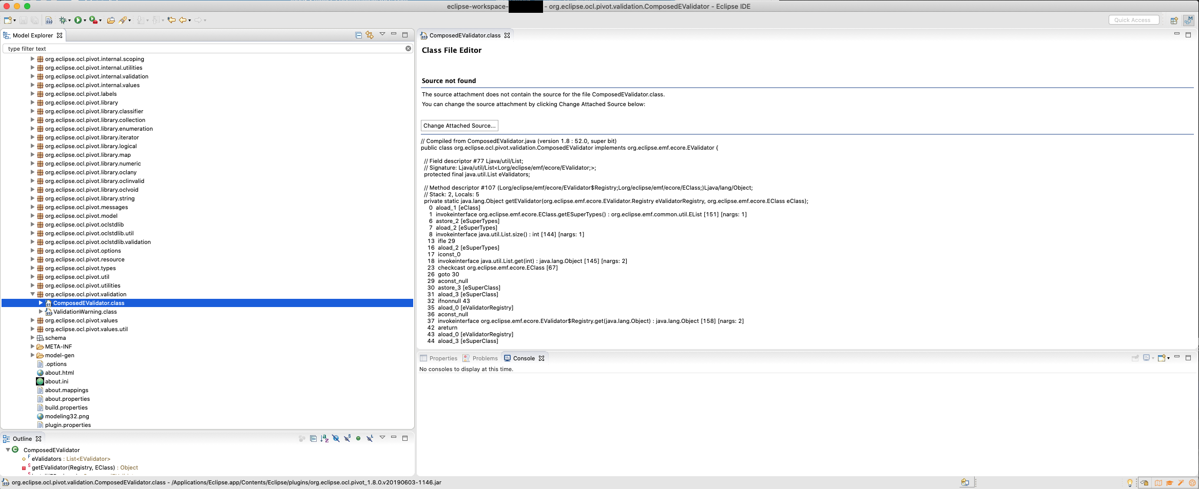Viewport: 1199px width, 489px height.
Task: Open Outline View Menu triangle
Action: (x=382, y=437)
